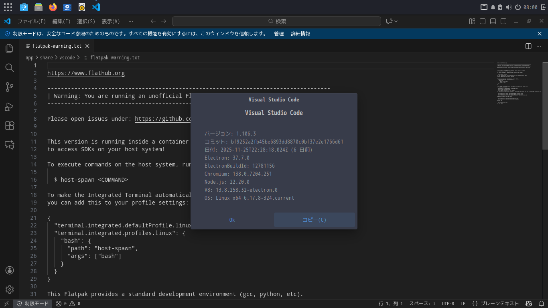This screenshot has width=548, height=308.
Task: Open the Source Control view
Action: point(10,87)
